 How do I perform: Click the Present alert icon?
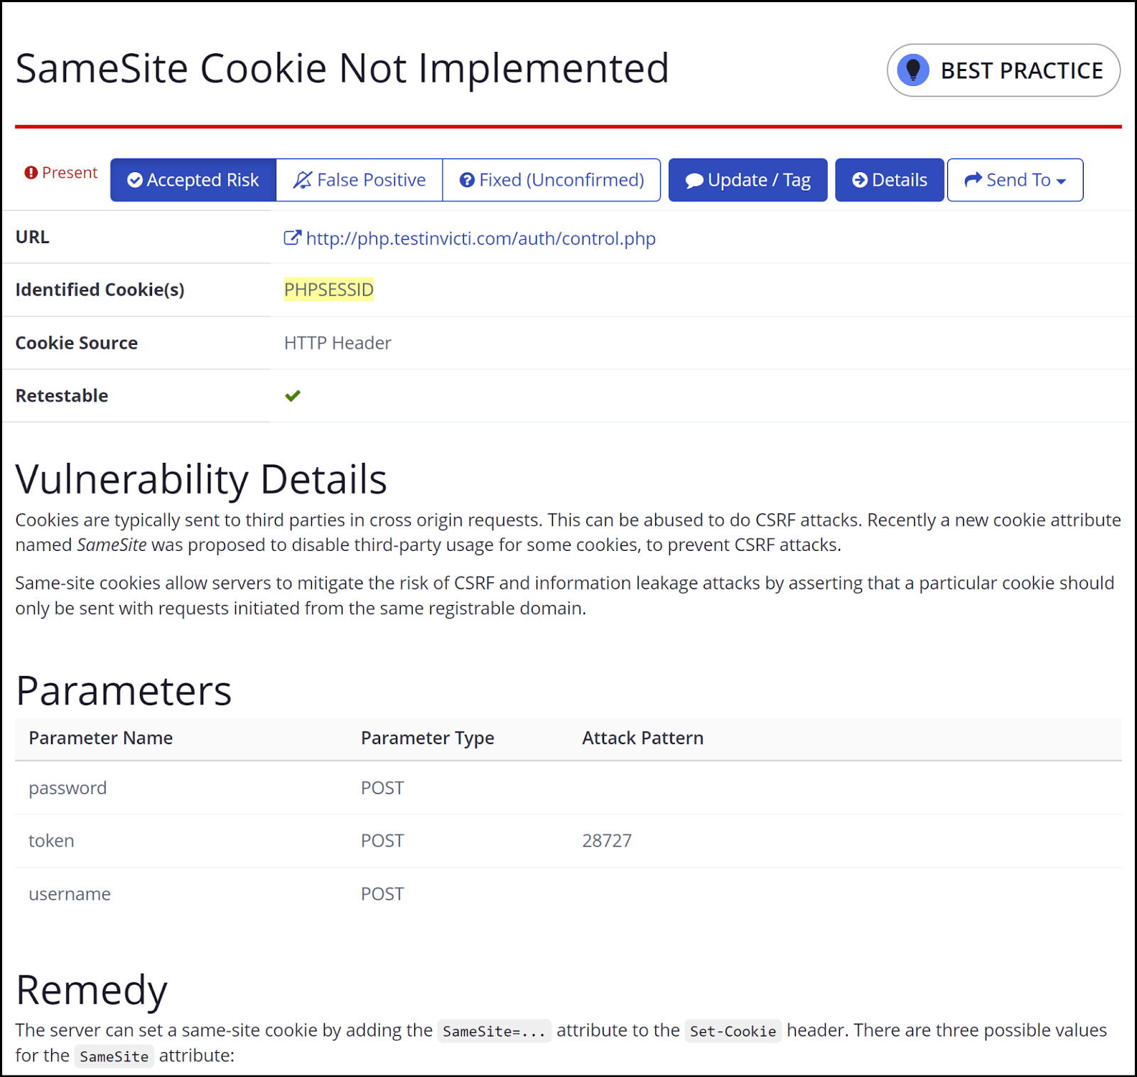pyautogui.click(x=30, y=172)
